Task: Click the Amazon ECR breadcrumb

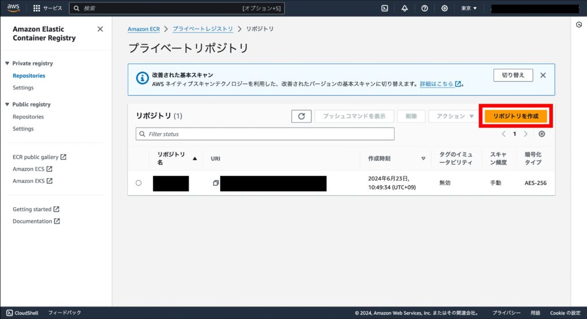Action: pyautogui.click(x=144, y=29)
